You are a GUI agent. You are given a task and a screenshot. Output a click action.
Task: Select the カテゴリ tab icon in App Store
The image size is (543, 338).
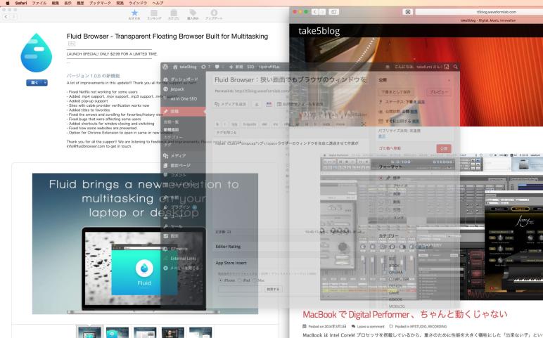coord(174,15)
